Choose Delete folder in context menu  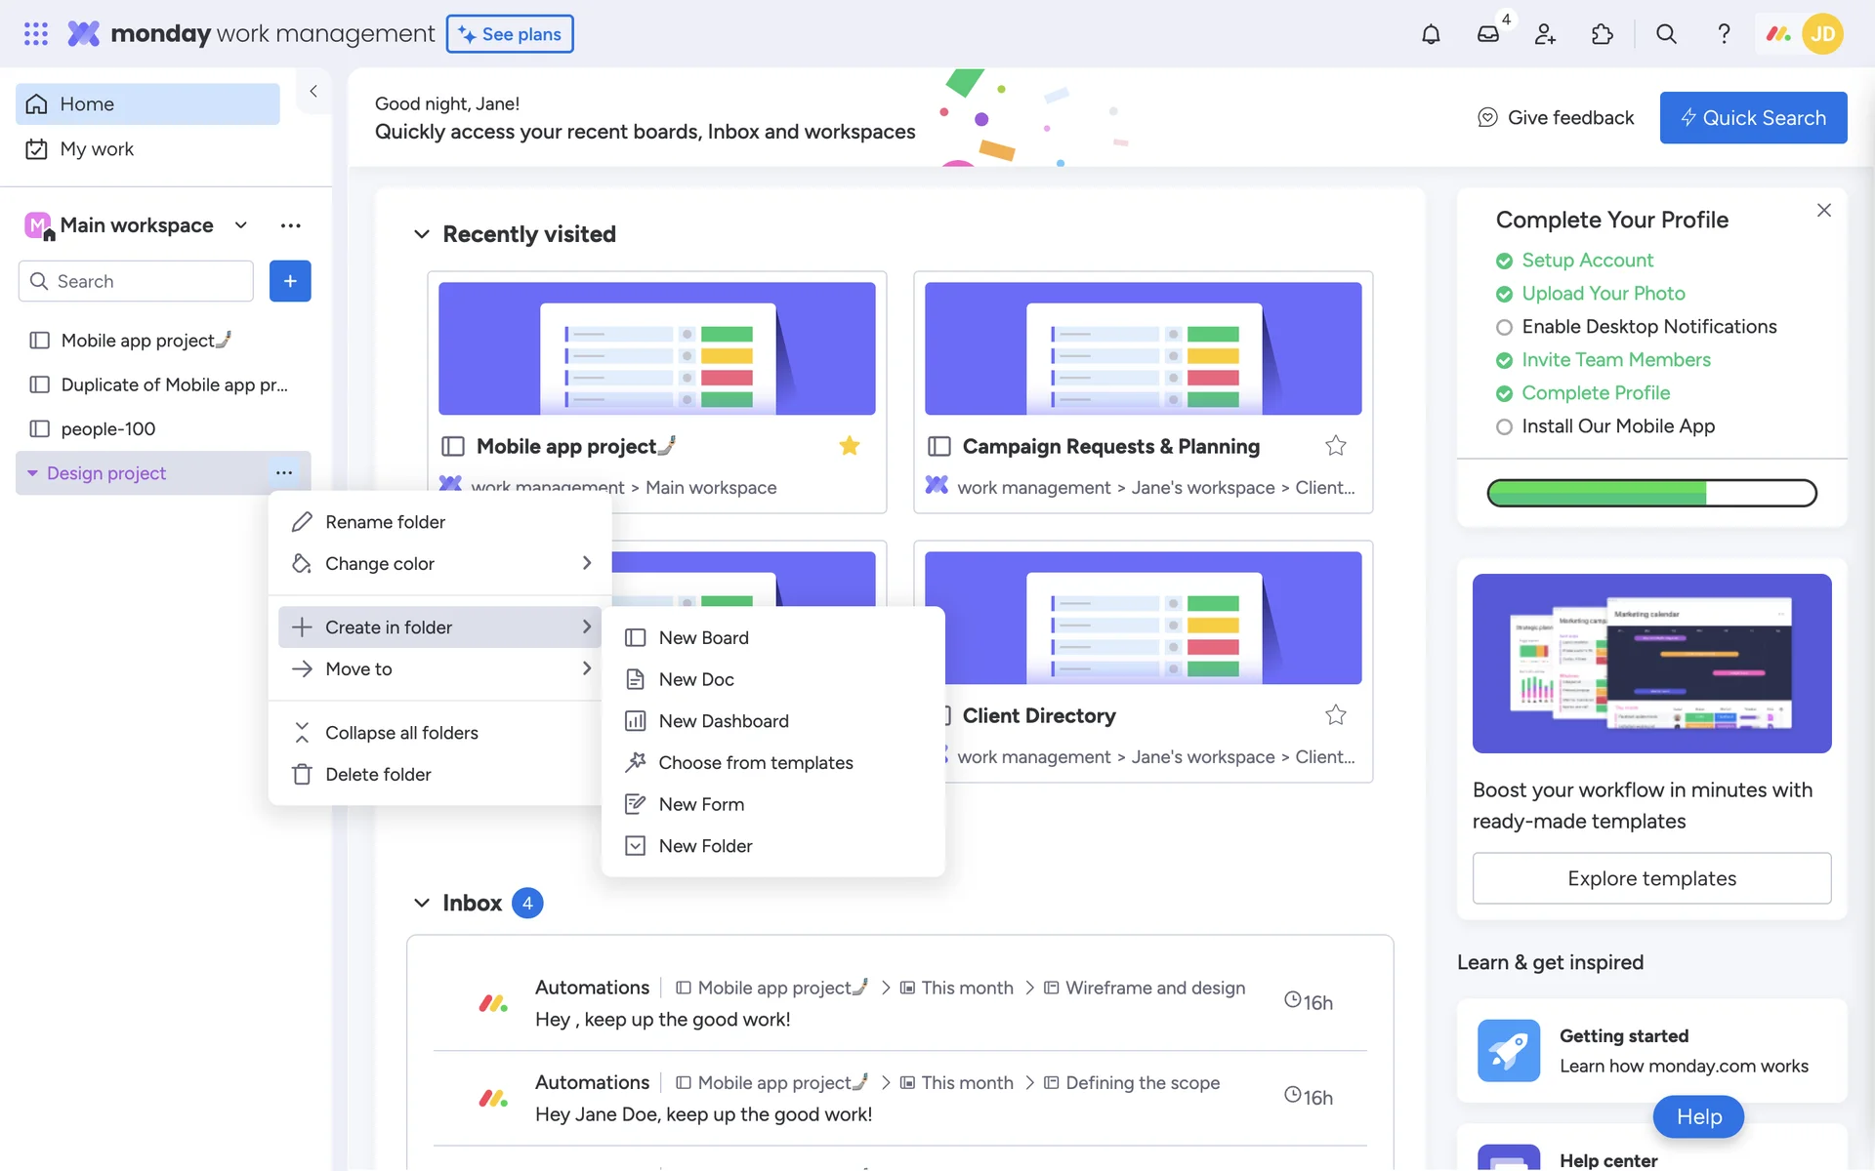(x=378, y=774)
